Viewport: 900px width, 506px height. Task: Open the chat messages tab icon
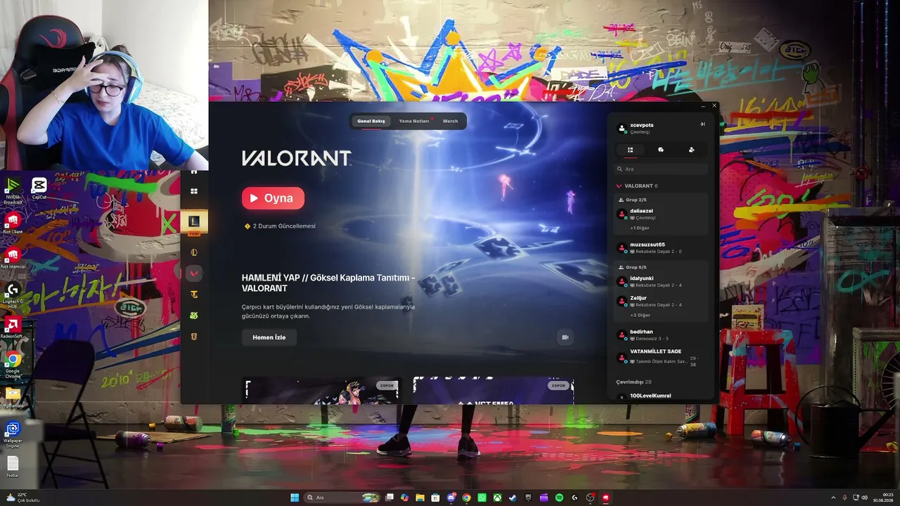(x=661, y=150)
